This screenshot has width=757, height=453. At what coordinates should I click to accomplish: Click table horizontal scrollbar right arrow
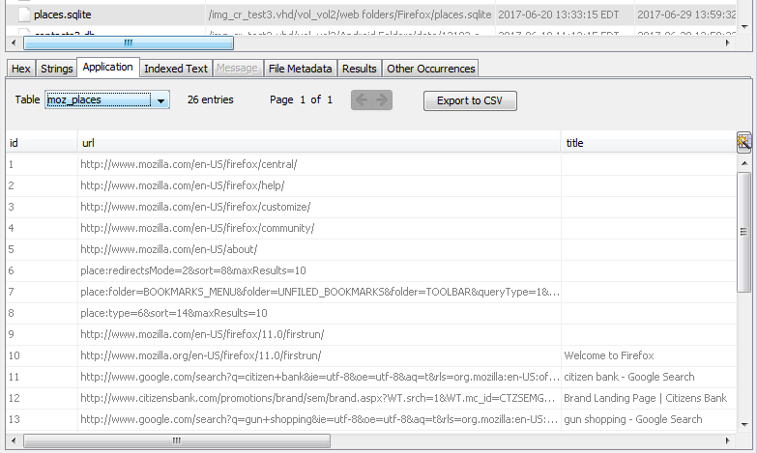tap(727, 440)
